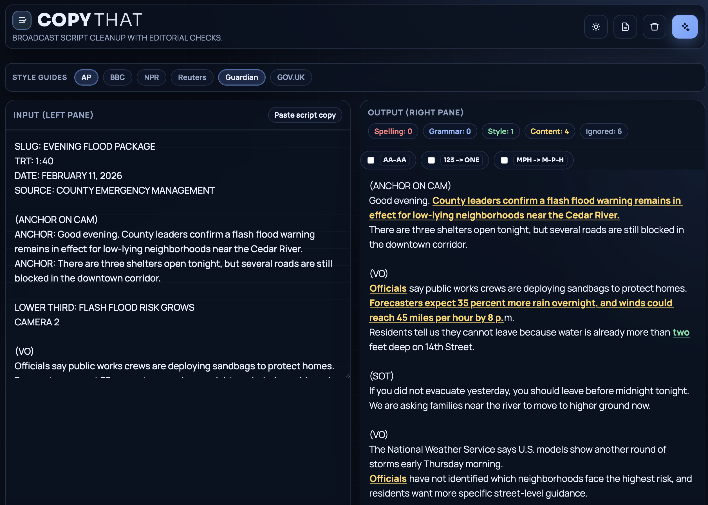Clear the script using the trash icon
The image size is (708, 505).
point(654,27)
